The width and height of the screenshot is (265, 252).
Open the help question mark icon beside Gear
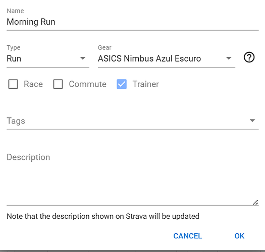(x=249, y=57)
